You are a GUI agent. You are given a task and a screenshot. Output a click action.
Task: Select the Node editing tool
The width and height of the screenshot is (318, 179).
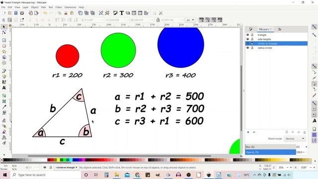4,32
